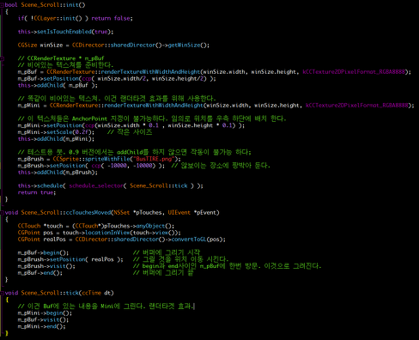Click the Korean comment after 'm_pBrush->visit();'
Image resolution: width=419 pixels, height=340 pixels.
tap(228, 266)
